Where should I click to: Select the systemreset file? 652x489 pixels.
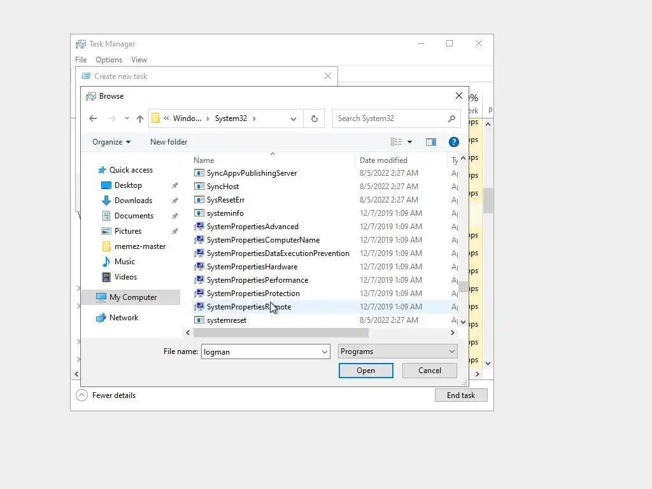click(227, 320)
